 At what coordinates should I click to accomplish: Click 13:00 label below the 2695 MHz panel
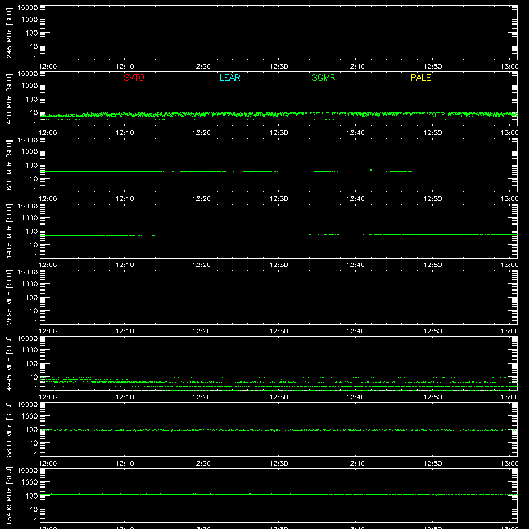coord(509,331)
